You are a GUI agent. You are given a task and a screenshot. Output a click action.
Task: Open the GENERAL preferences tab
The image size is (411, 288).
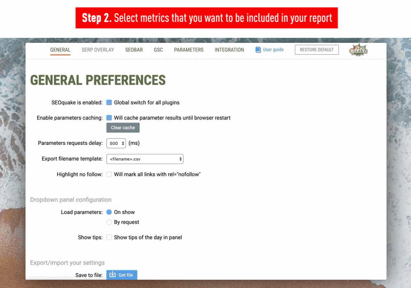(x=60, y=50)
